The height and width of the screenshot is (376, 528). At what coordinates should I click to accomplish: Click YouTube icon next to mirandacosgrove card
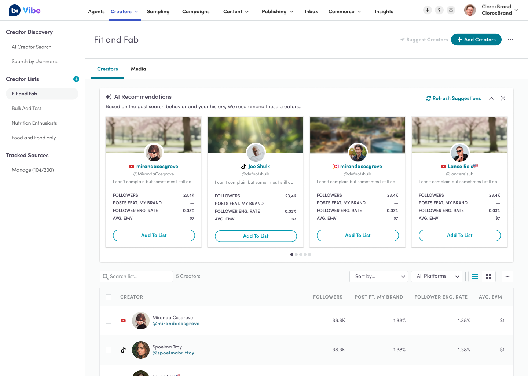[x=132, y=167]
